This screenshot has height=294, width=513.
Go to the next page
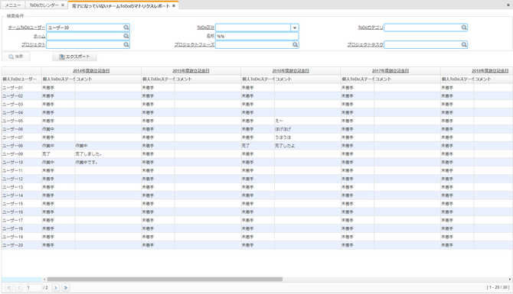click(x=56, y=287)
